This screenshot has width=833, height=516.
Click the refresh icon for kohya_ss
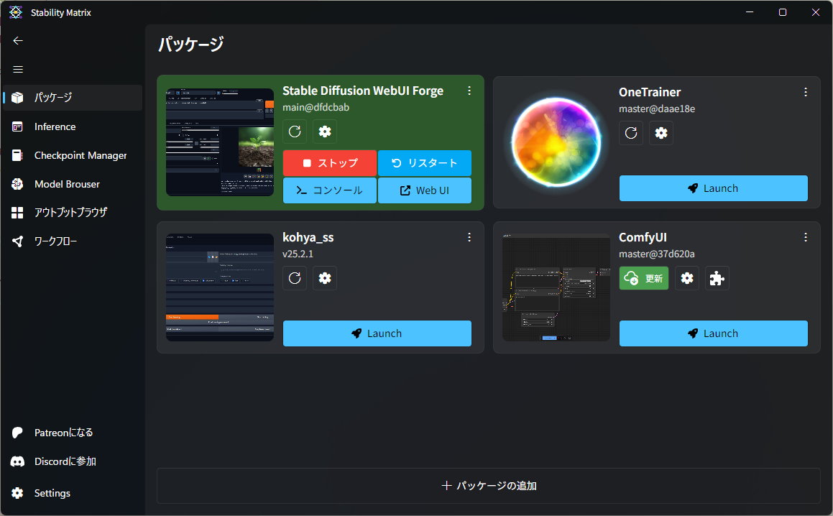coord(295,278)
